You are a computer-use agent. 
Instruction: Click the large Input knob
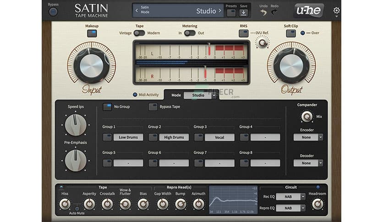coord(92,66)
